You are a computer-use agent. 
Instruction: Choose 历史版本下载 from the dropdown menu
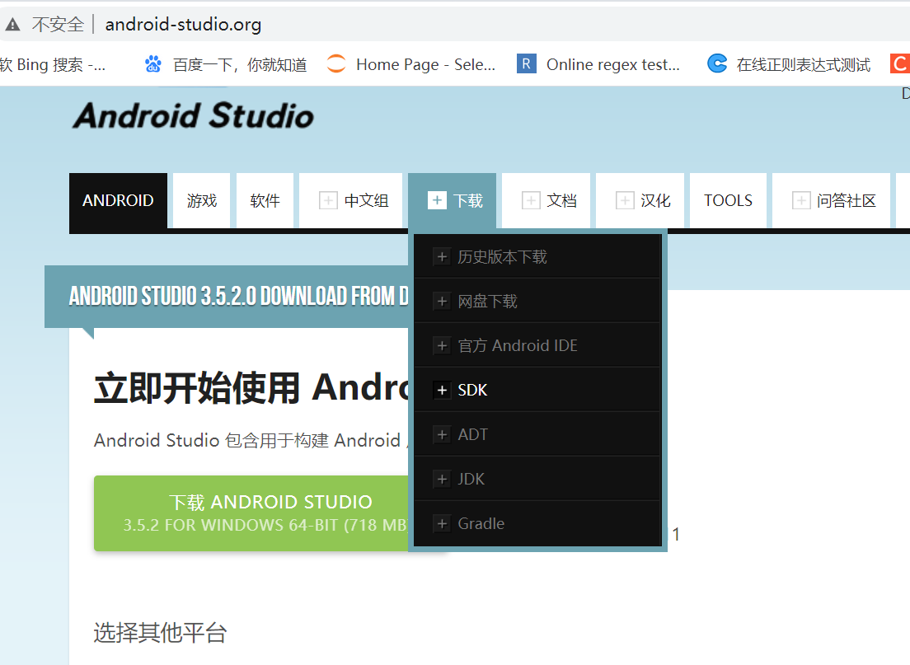click(x=537, y=256)
